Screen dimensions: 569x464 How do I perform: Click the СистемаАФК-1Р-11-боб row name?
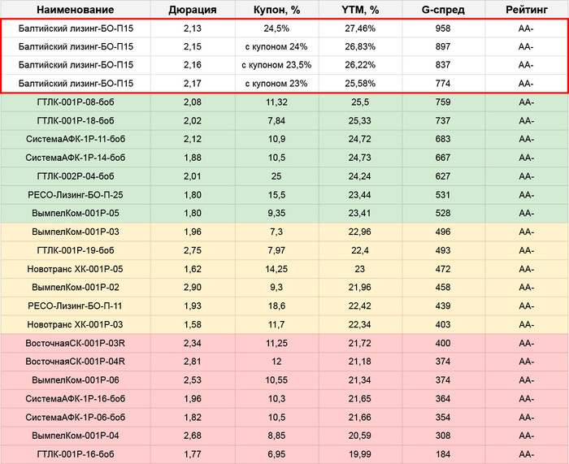[x=76, y=139]
